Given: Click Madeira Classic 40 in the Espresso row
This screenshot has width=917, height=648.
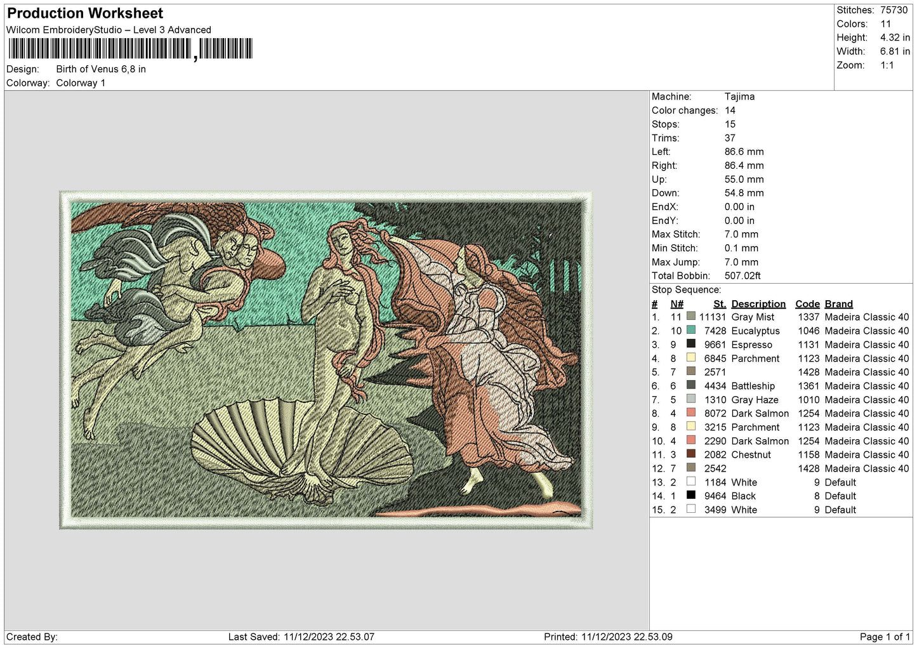Looking at the screenshot, I should 867,345.
